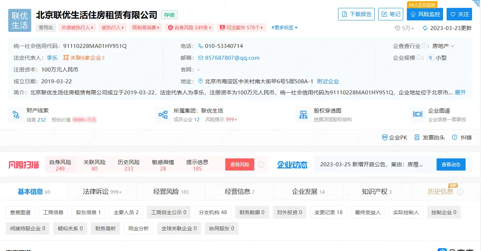Click info icon beside 查看风险

click(x=261, y=164)
